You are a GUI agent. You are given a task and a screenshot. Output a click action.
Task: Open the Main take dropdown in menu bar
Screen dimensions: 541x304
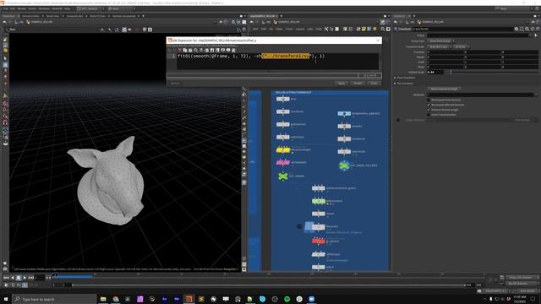click(120, 8)
